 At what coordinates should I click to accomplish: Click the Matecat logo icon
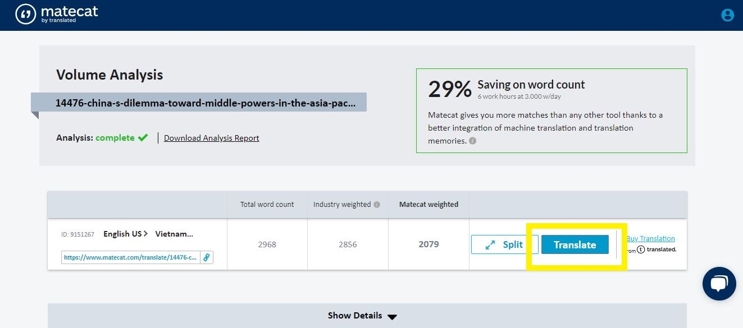click(26, 15)
